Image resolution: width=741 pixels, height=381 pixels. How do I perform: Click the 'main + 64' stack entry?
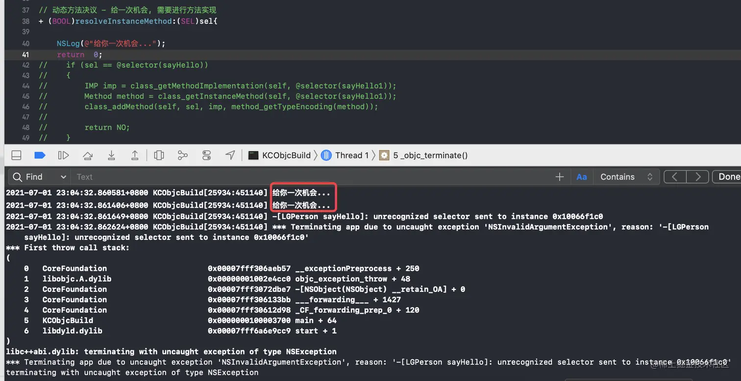point(316,320)
